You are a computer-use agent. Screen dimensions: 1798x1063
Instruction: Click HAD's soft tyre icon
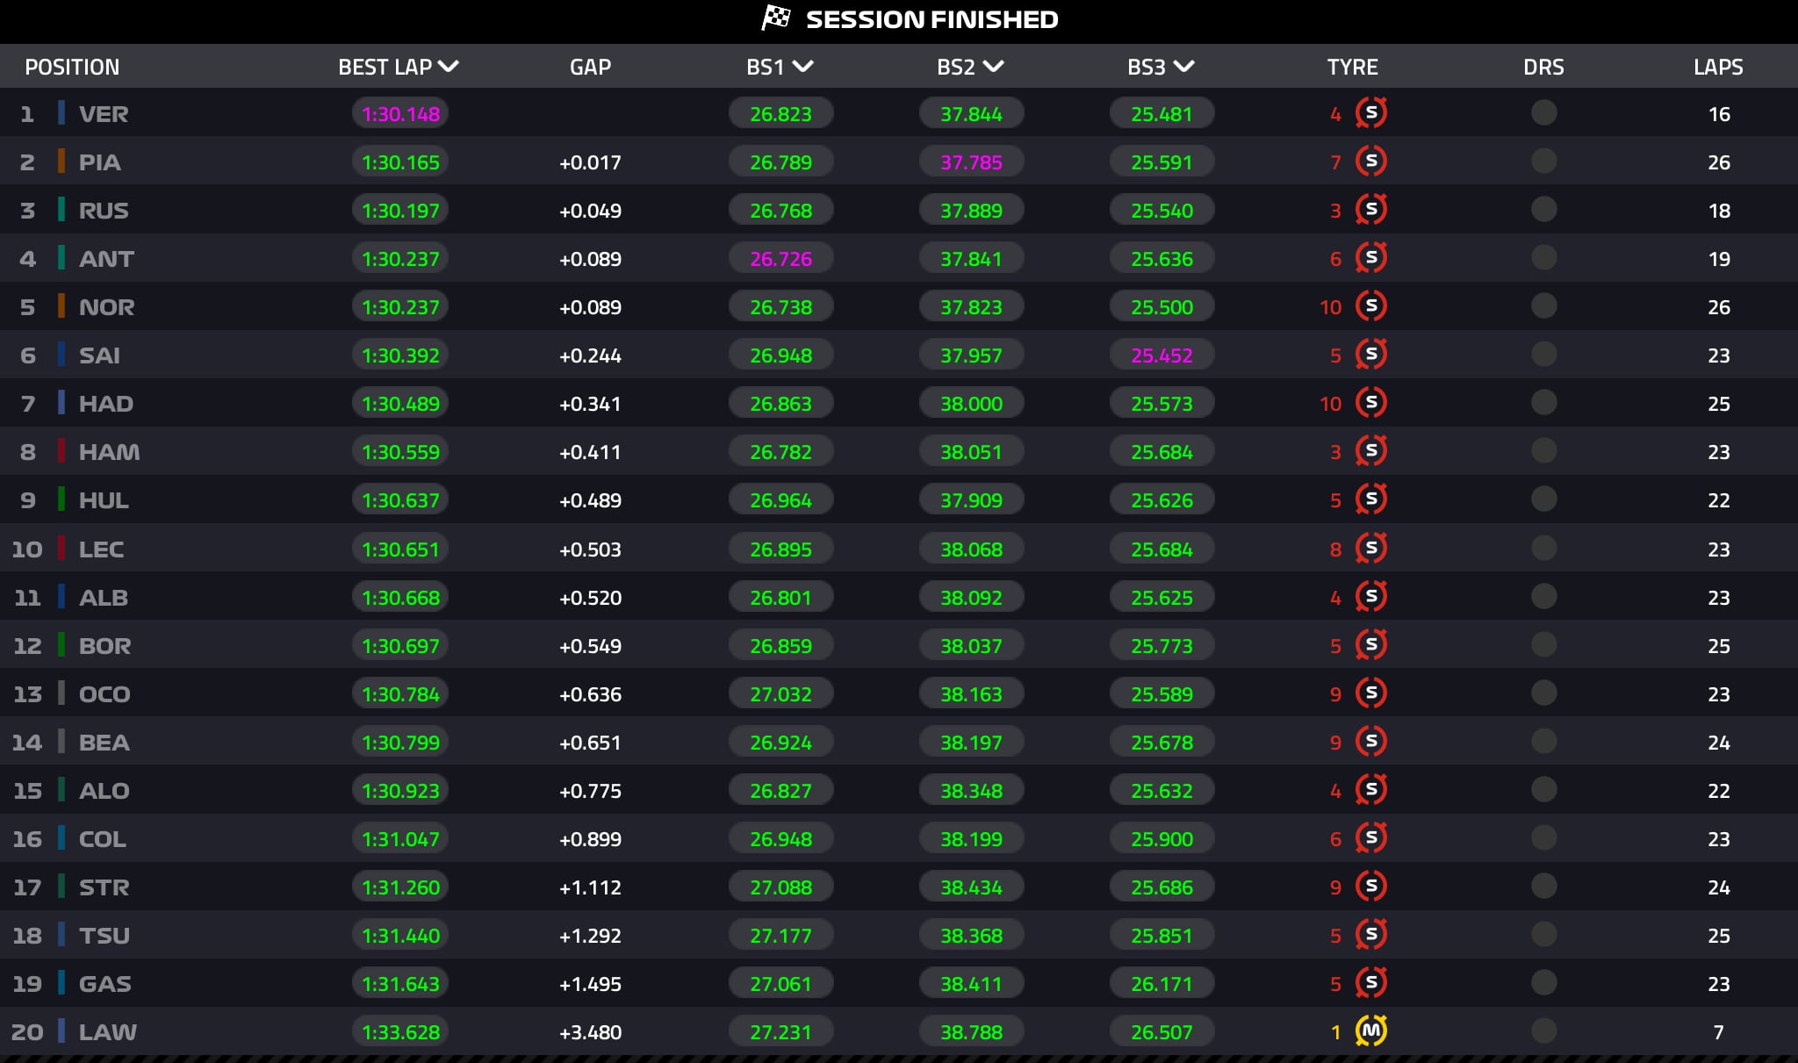[1370, 403]
